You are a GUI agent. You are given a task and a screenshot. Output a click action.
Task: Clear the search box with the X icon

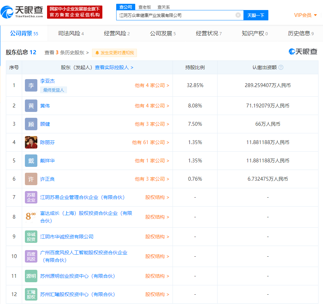tap(238, 15)
